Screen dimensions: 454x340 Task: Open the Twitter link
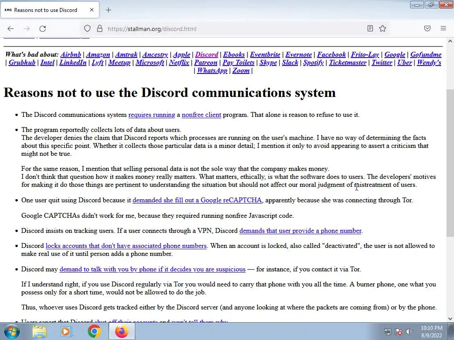tap(382, 62)
